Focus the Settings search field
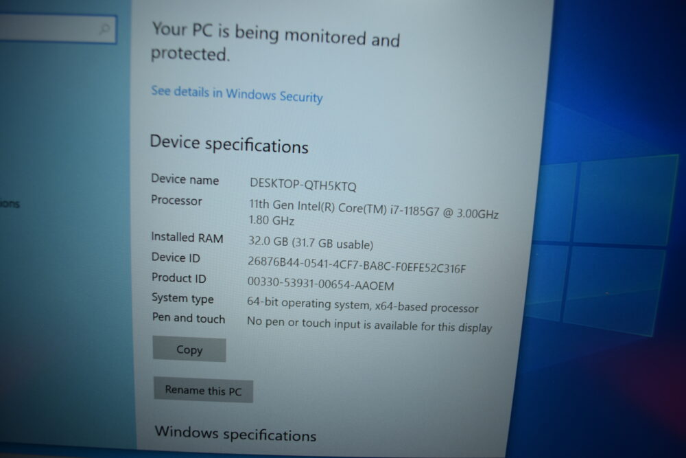 (x=58, y=30)
